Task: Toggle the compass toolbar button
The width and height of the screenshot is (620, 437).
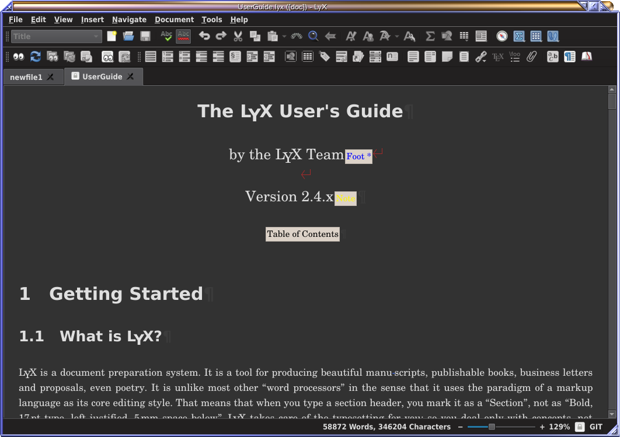Action: (502, 36)
